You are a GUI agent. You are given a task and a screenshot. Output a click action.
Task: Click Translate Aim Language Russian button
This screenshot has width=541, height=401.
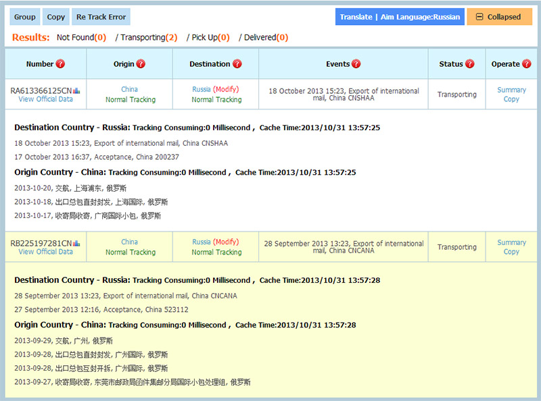[x=400, y=17]
